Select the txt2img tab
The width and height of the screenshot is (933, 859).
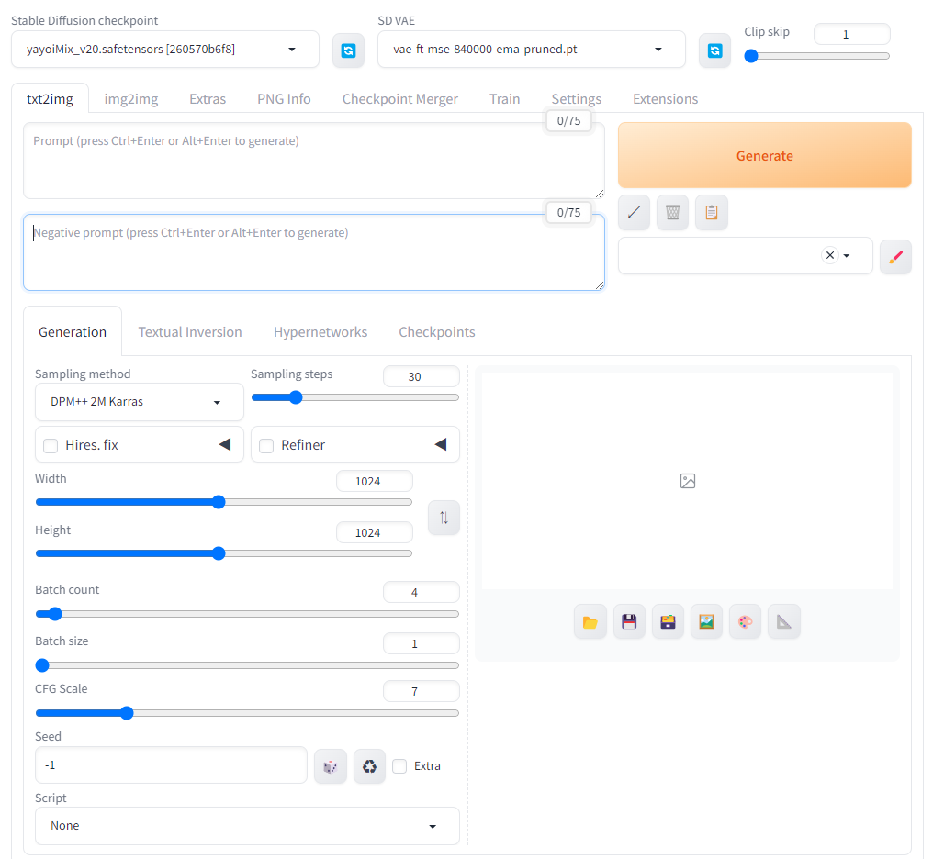click(50, 99)
